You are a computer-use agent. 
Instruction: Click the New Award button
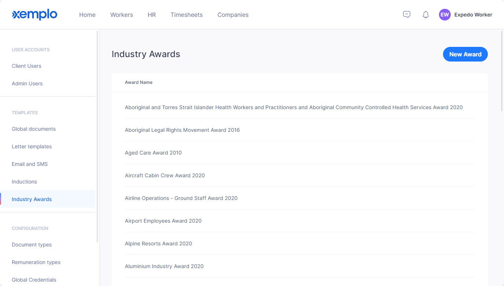click(x=465, y=54)
